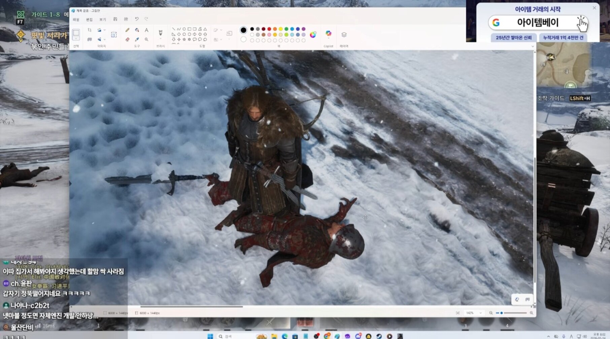Viewport: 610px width, 339px height.
Task: Select the Color picker eyedropper tool
Action: 137,39
